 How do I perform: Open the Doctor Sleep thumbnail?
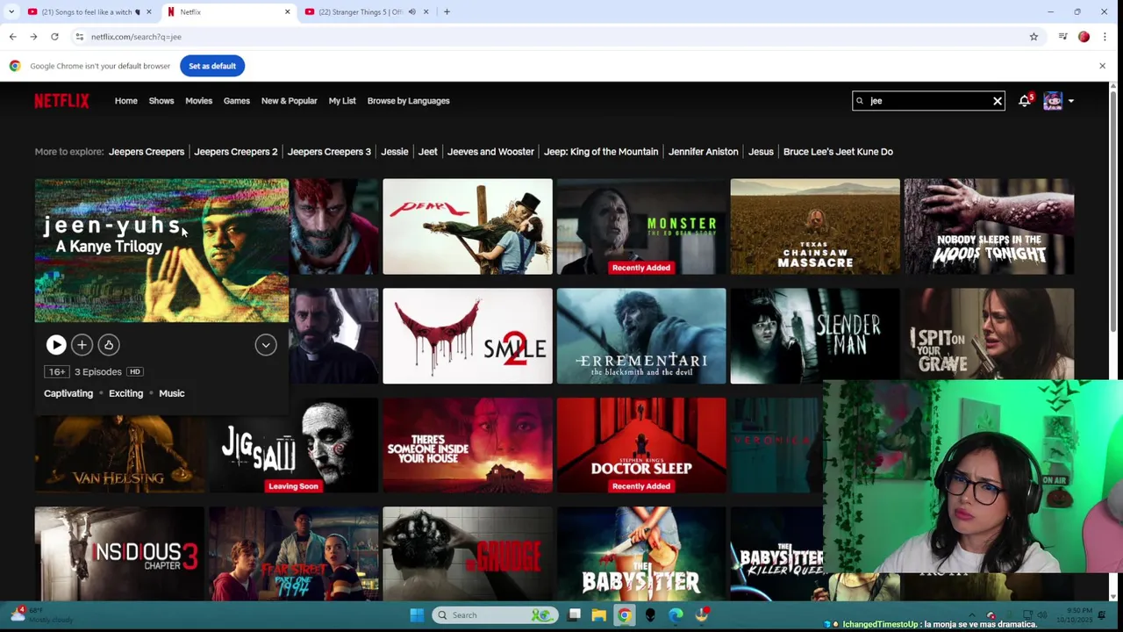click(641, 446)
